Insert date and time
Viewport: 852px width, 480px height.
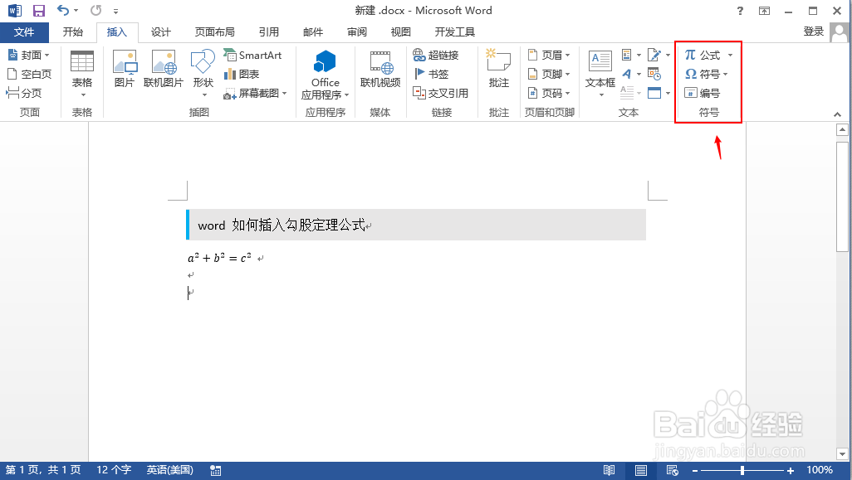tap(654, 74)
